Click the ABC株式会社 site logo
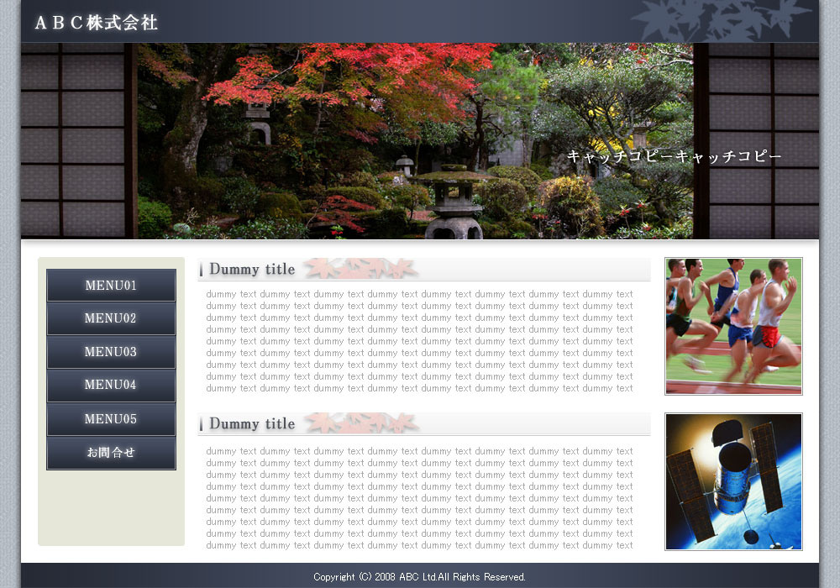The height and width of the screenshot is (588, 840). click(97, 23)
